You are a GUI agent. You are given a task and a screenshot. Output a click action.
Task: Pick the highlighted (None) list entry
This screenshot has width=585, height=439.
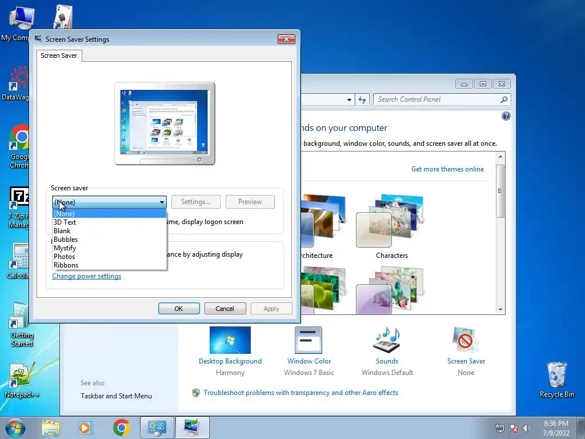pos(109,214)
